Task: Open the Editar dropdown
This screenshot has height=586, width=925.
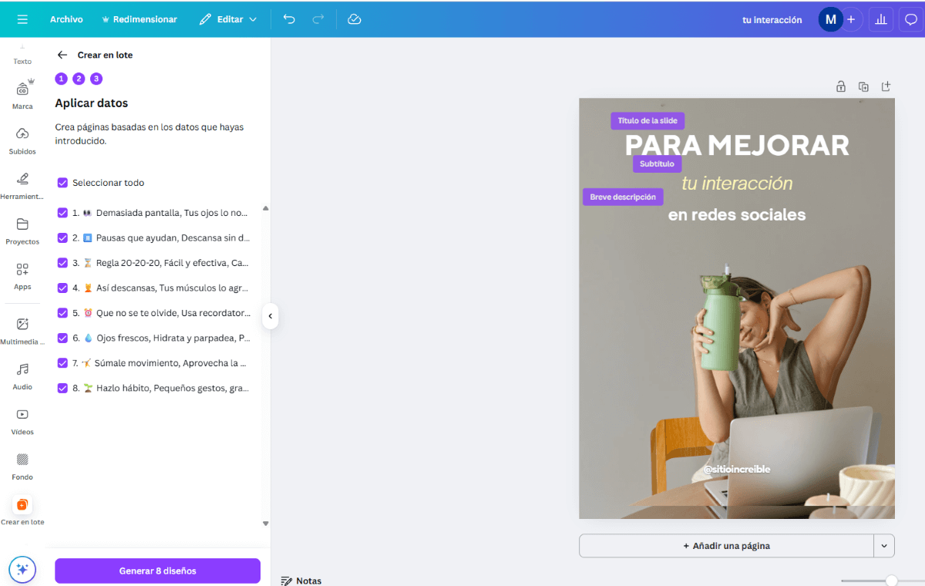Action: [228, 19]
